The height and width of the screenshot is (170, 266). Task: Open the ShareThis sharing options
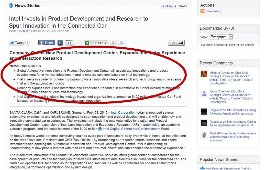(96, 43)
